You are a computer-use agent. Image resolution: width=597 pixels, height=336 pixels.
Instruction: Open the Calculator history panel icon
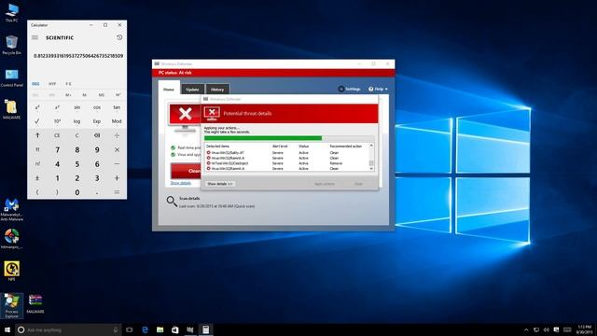[x=119, y=37]
